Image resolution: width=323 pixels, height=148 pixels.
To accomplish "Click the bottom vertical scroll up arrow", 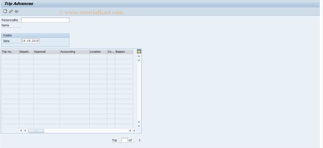I will click(139, 122).
